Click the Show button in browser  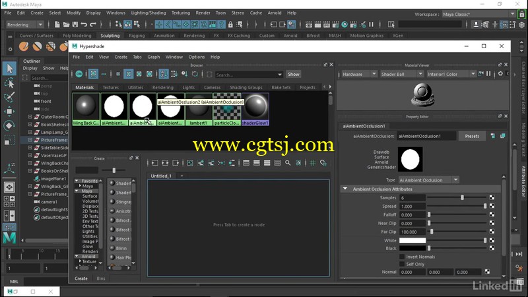click(293, 74)
